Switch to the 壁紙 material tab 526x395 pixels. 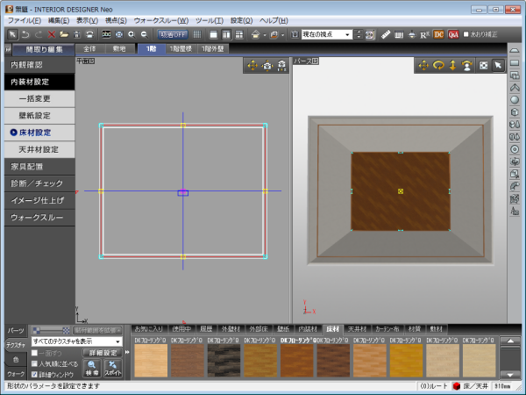click(282, 328)
